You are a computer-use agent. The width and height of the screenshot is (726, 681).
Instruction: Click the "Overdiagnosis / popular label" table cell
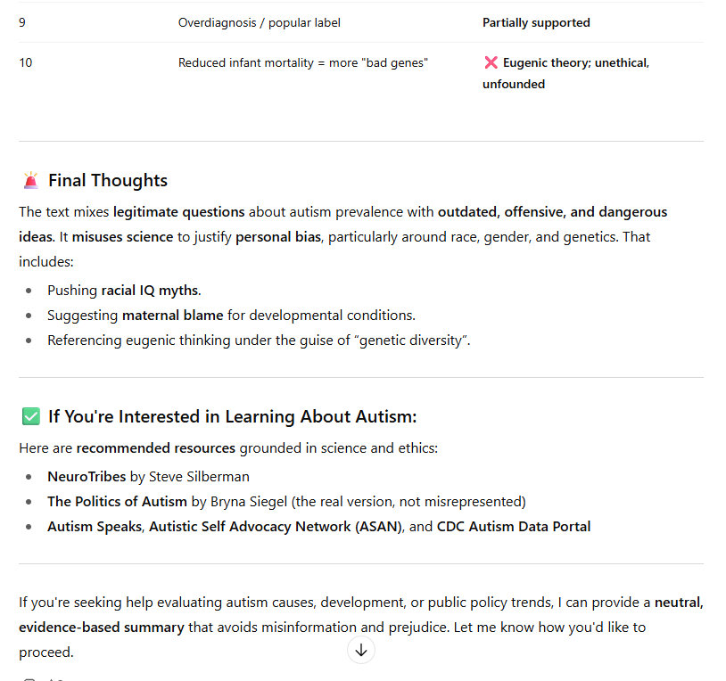[x=259, y=22]
